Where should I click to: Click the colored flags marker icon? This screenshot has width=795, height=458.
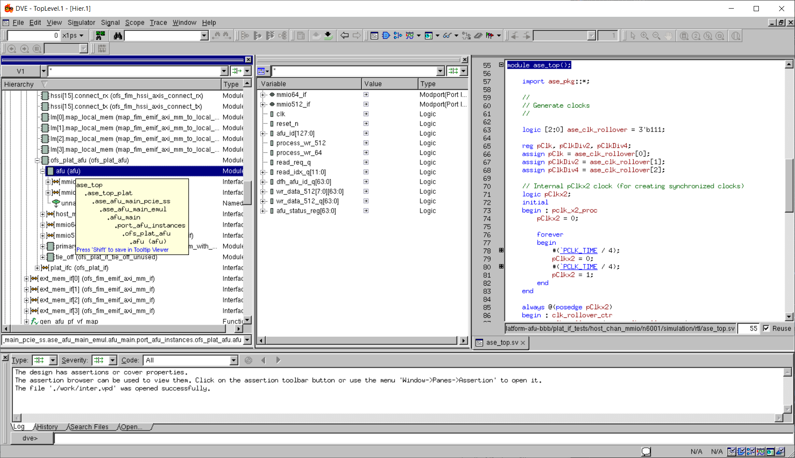pos(490,36)
